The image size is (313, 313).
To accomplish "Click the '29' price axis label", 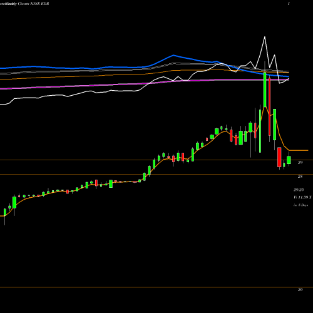I will [x=300, y=162].
